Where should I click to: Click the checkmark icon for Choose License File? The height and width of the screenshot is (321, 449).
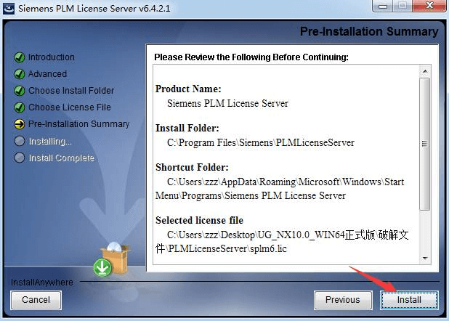tap(20, 107)
